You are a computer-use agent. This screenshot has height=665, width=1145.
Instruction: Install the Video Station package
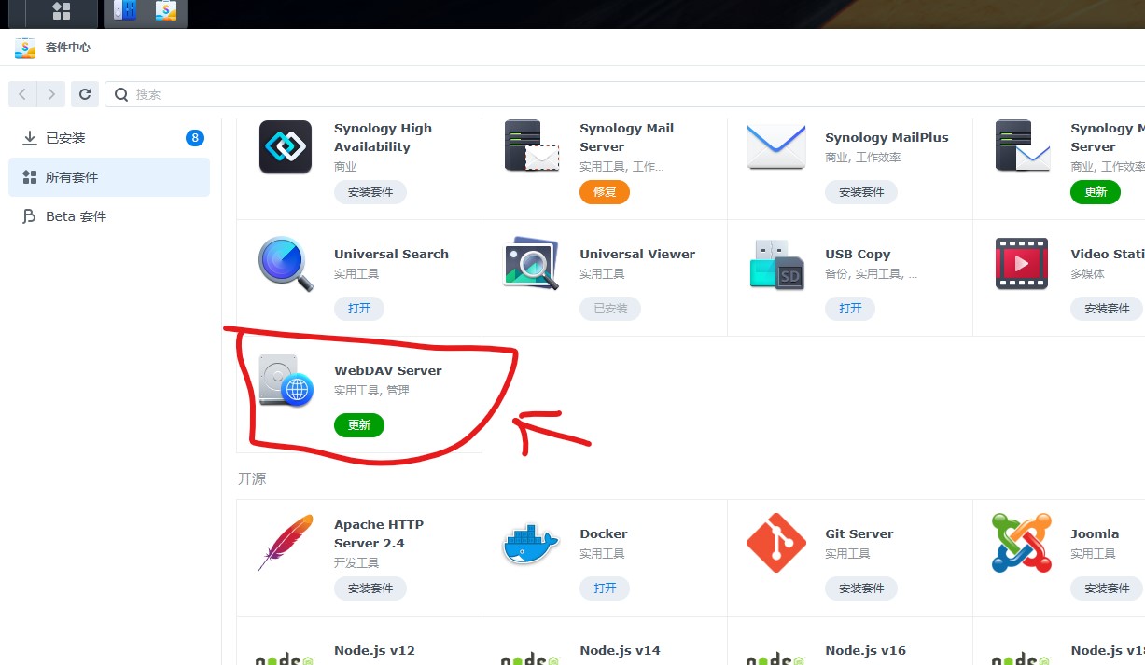(1107, 309)
